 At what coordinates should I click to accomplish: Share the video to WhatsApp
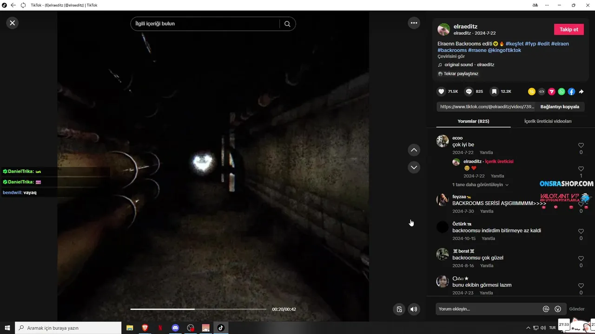pos(562,91)
